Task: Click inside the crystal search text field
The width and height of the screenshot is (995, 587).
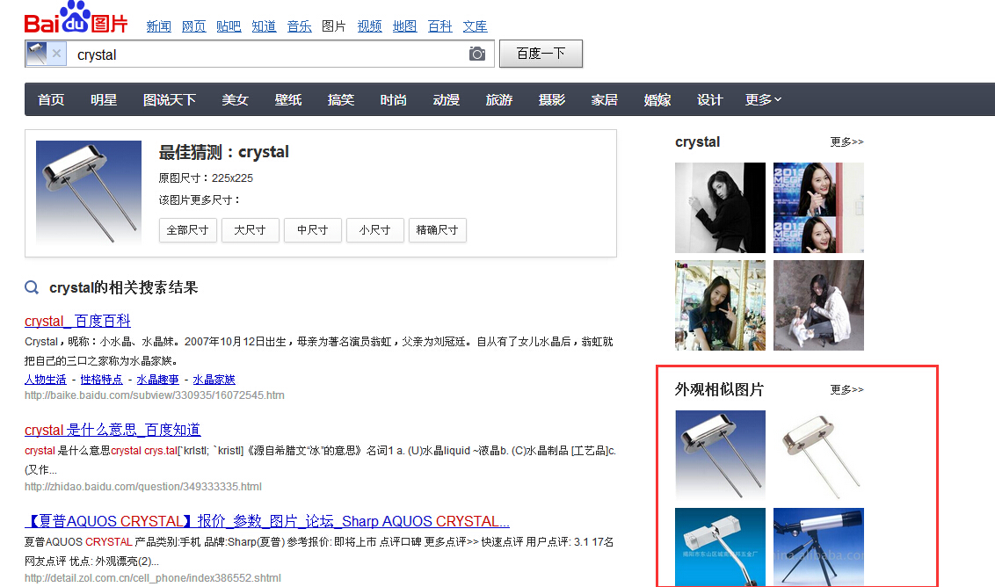Action: (264, 54)
